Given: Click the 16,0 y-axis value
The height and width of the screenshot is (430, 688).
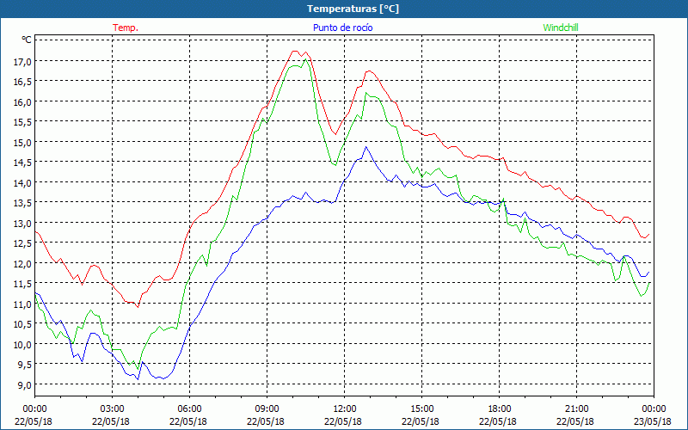Looking at the screenshot, I should pyautogui.click(x=23, y=101).
